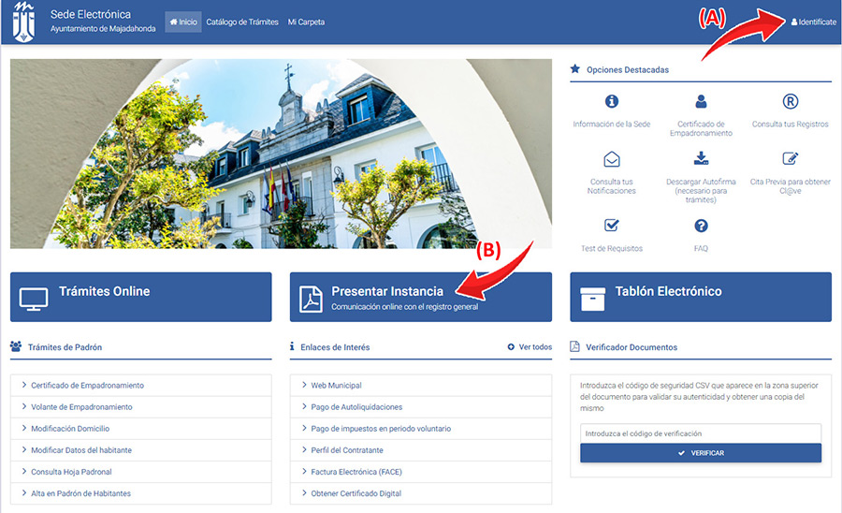Expand Ver todos in Enlaces de Interés
Screen dimensions: 842x513
tap(530, 347)
